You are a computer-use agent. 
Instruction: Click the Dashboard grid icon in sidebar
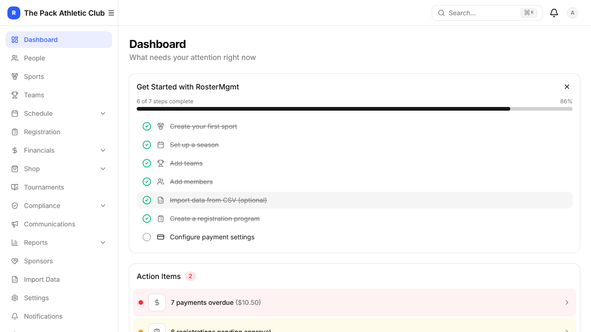point(15,40)
